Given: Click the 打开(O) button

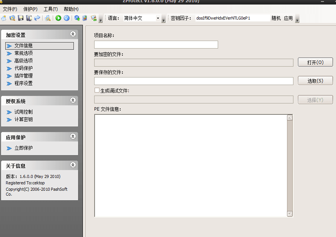Looking at the screenshot, I should click(x=315, y=62).
